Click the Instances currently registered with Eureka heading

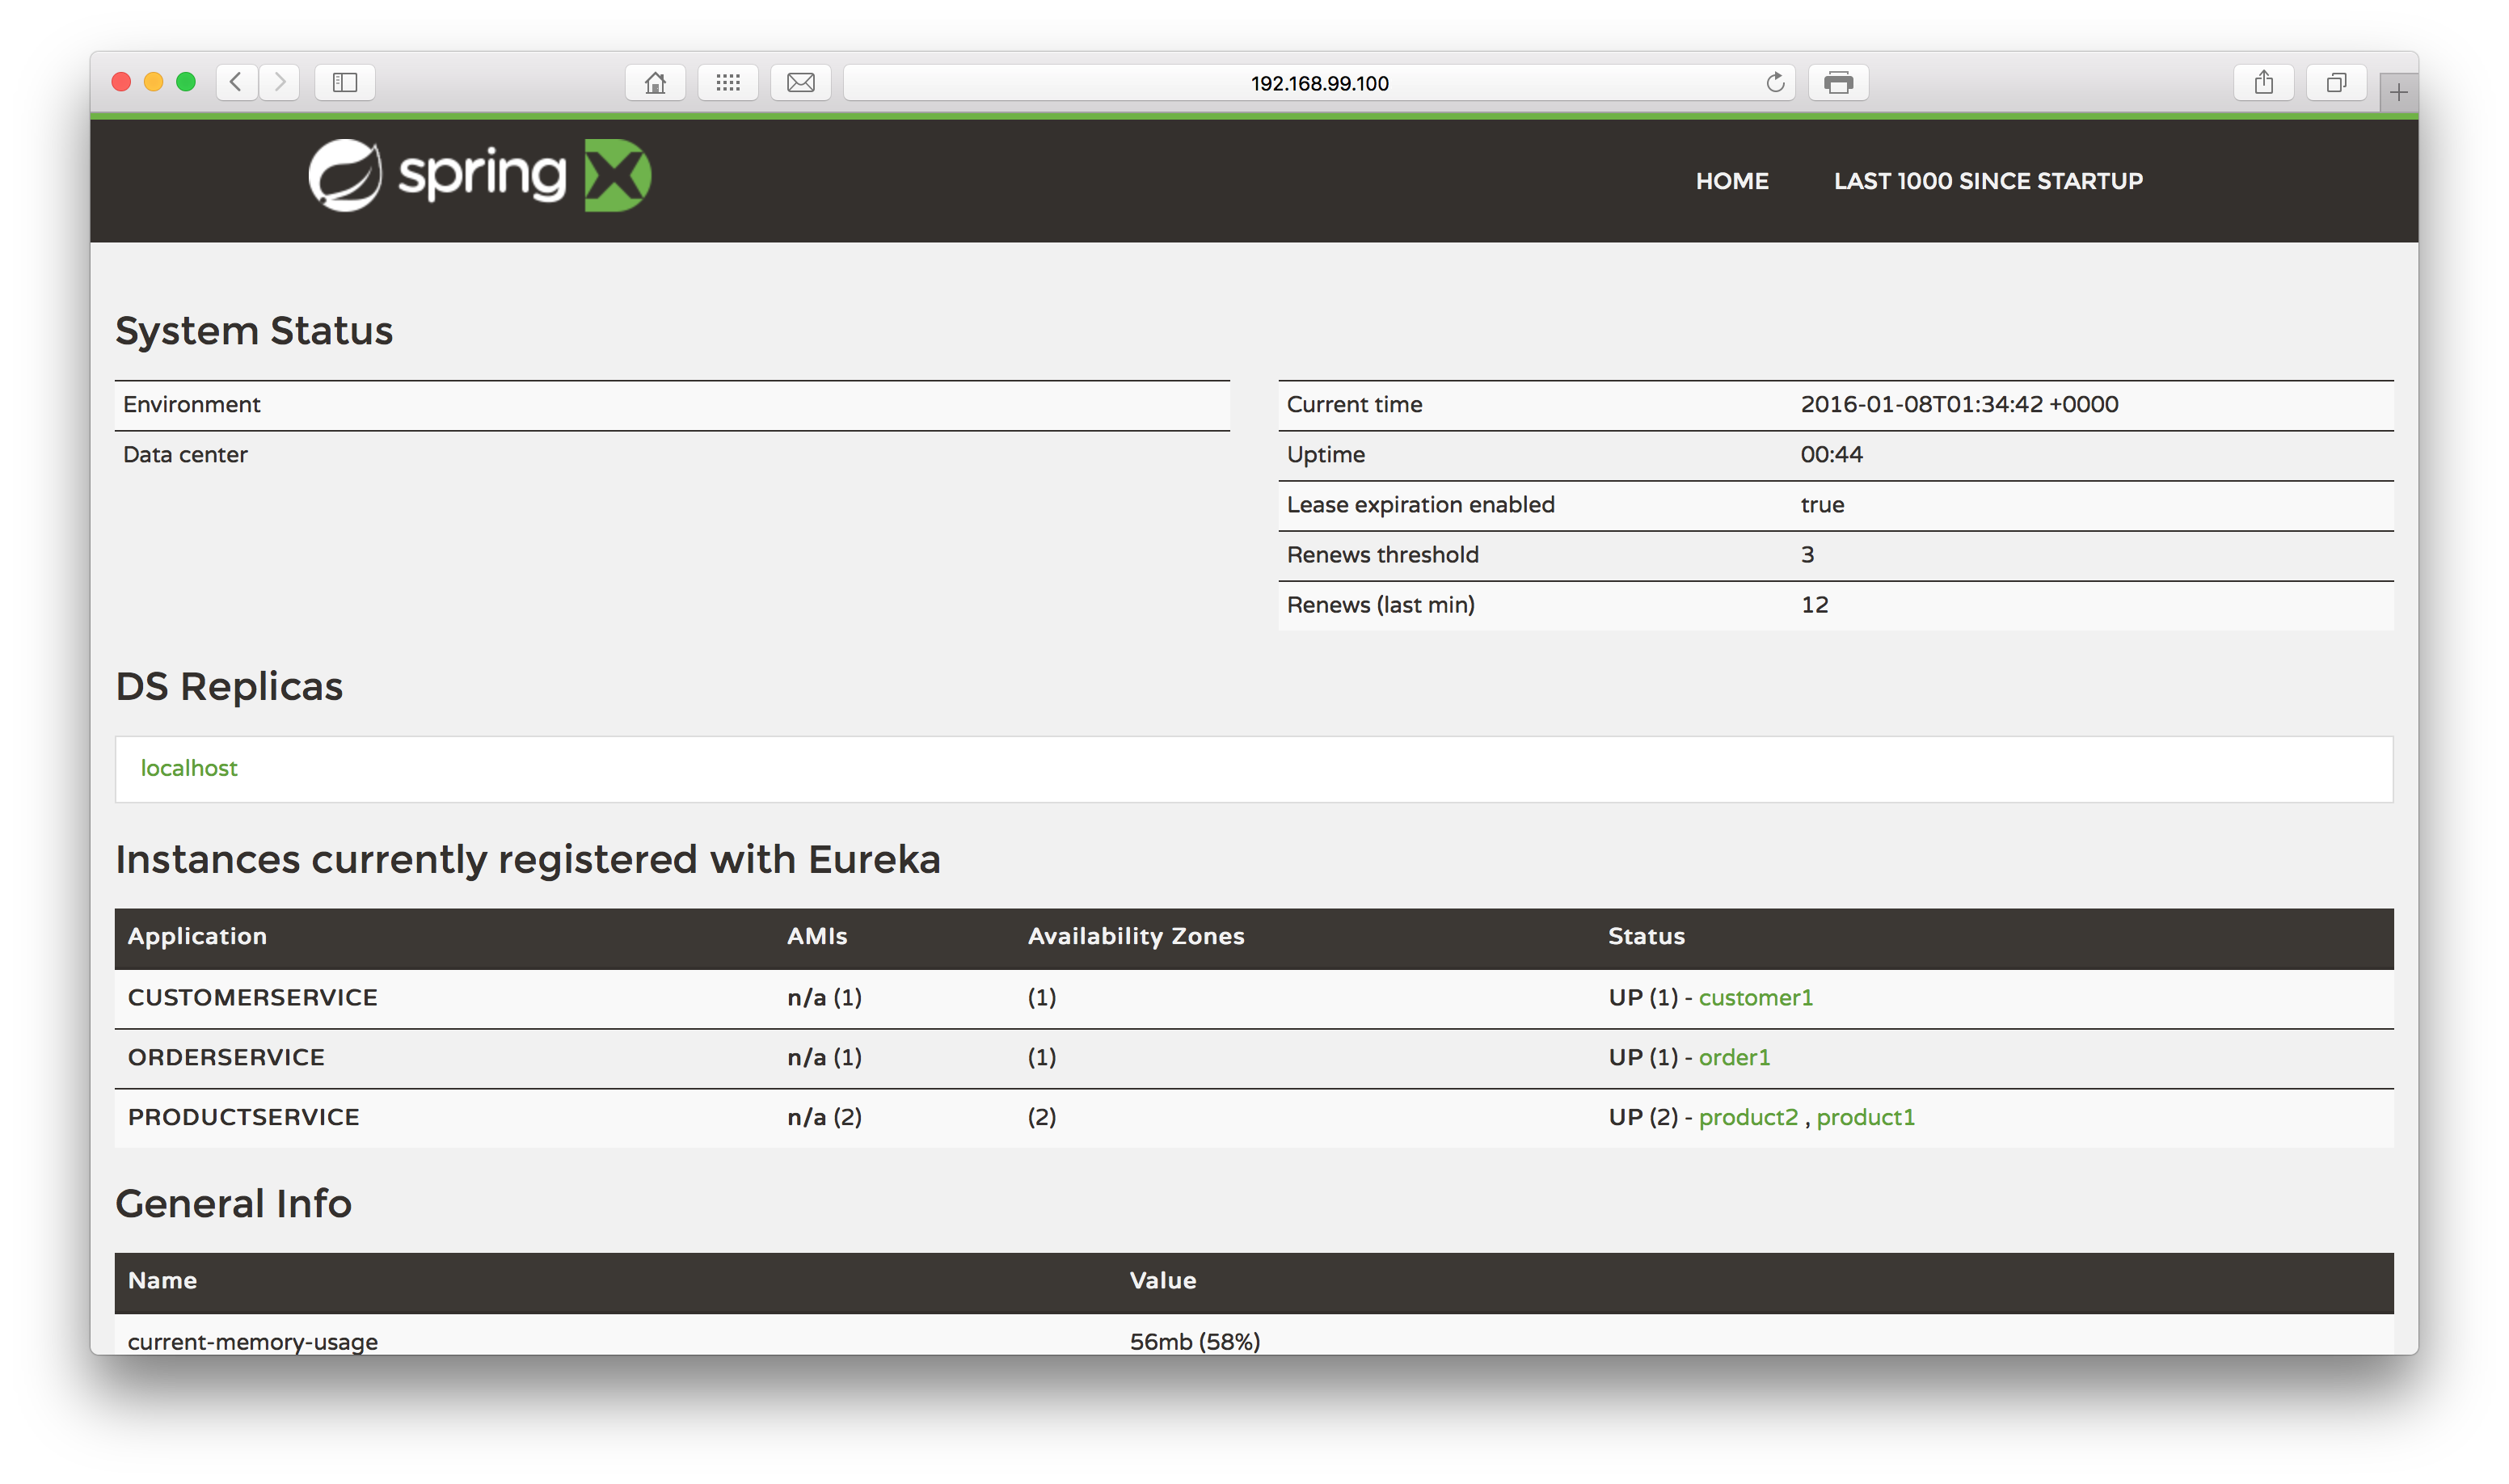pyautogui.click(x=528, y=860)
